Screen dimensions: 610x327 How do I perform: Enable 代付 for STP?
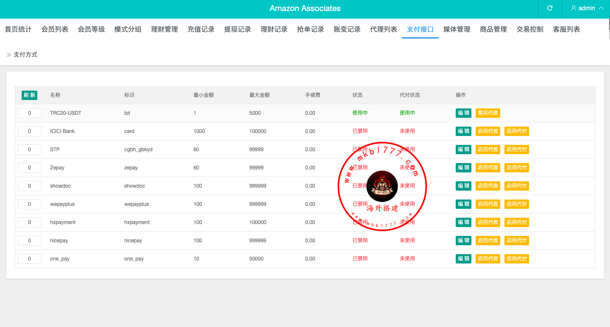click(517, 150)
